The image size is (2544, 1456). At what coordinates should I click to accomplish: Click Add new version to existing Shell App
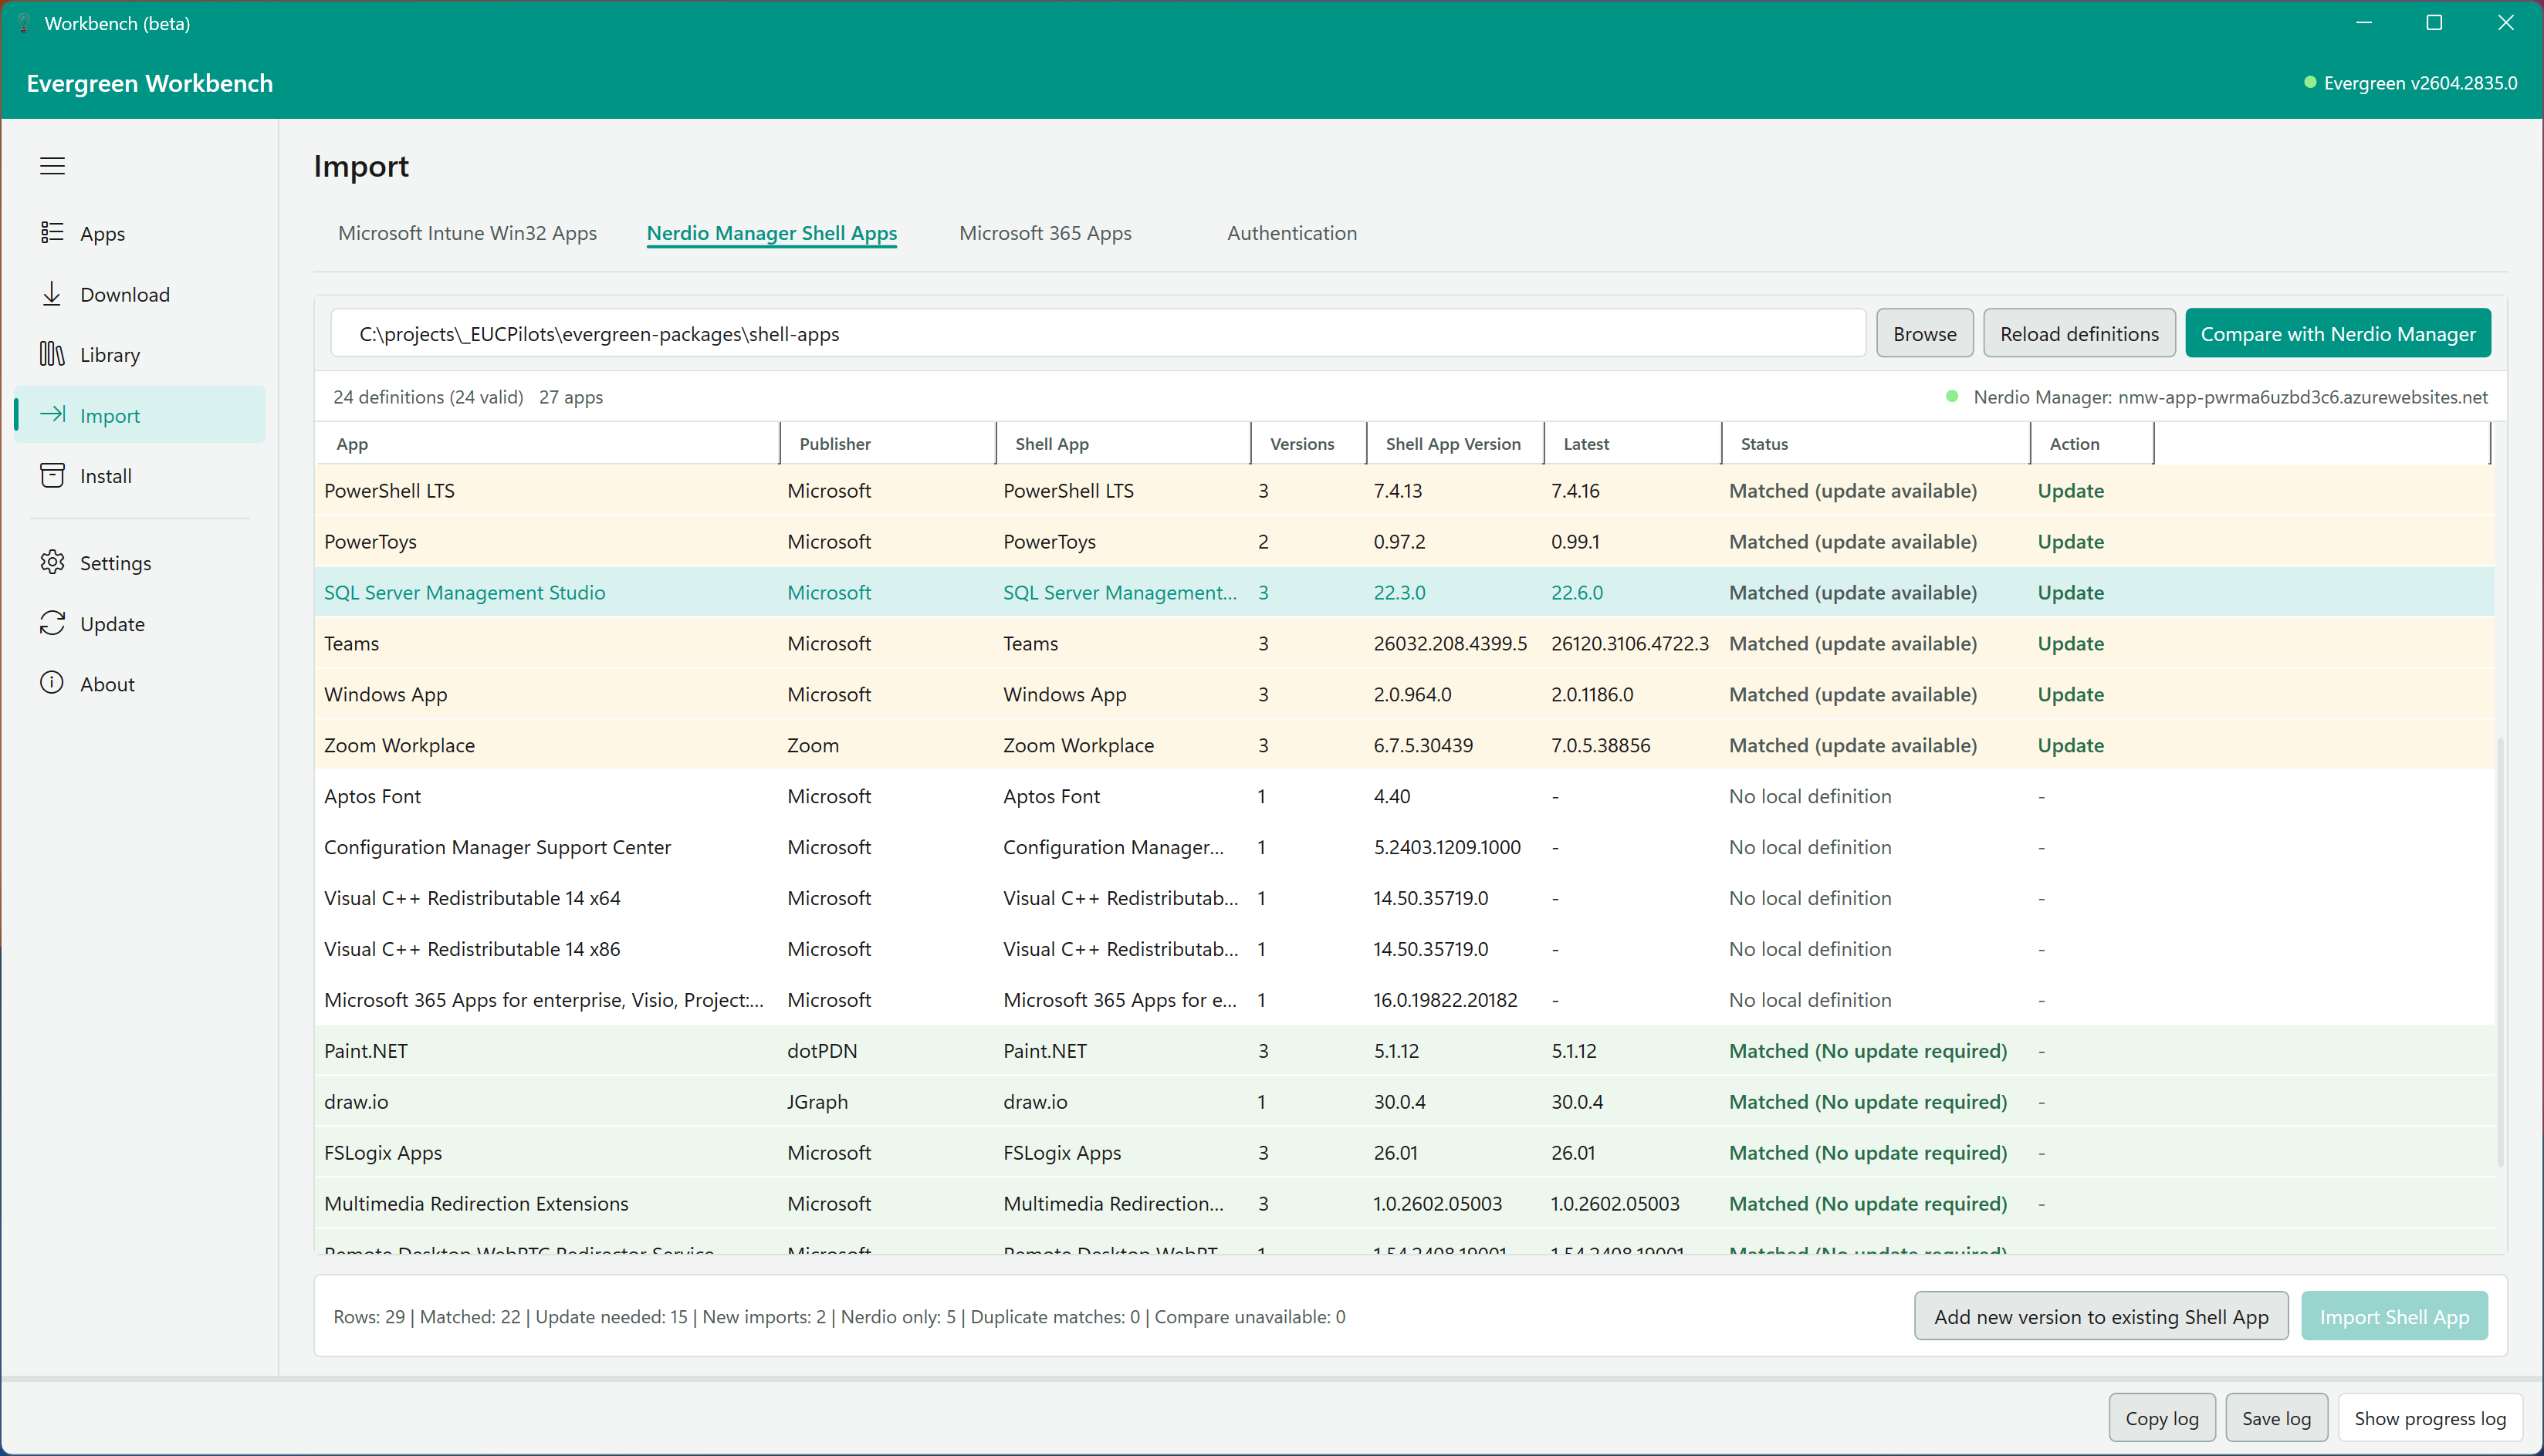point(2101,1316)
